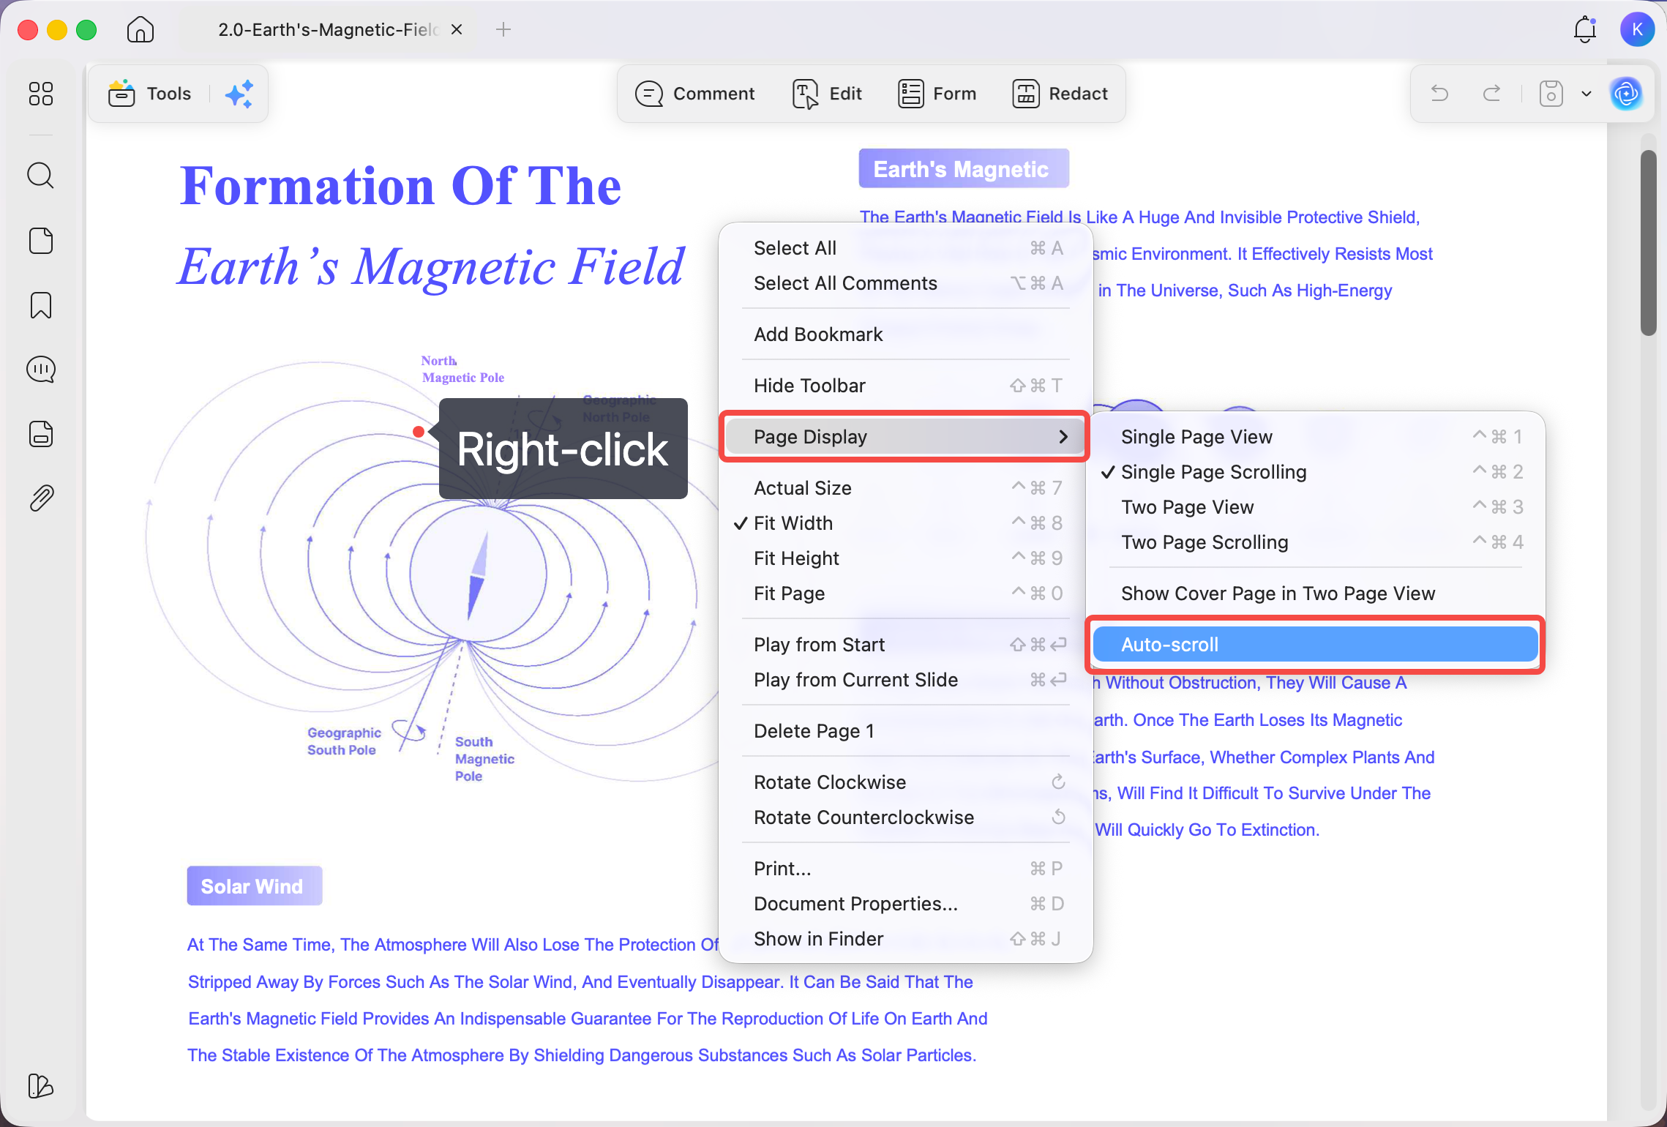The height and width of the screenshot is (1127, 1667).
Task: Click the Formation Of The title text
Action: pyautogui.click(x=400, y=186)
